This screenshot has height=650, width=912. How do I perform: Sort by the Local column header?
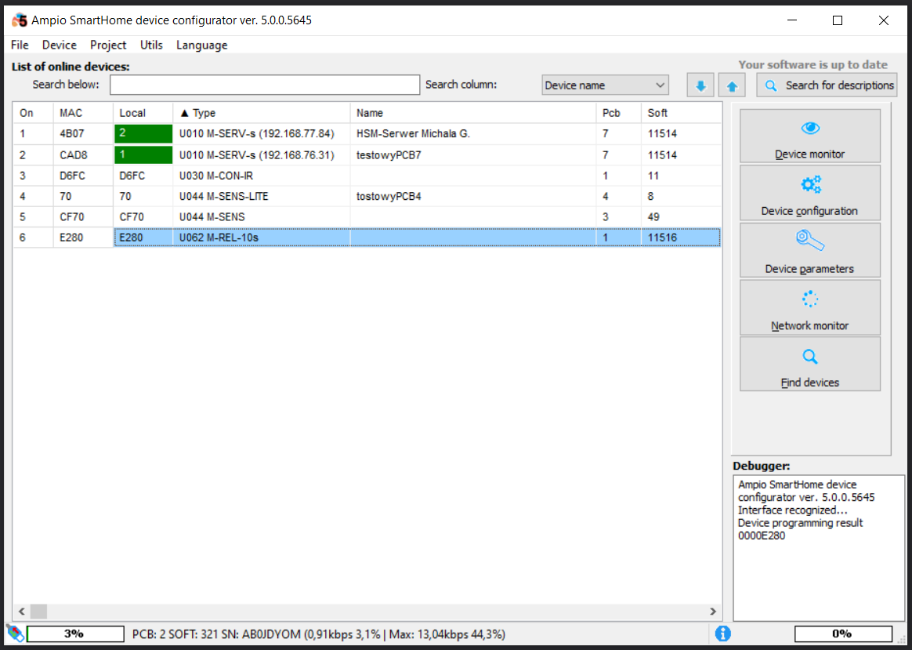143,113
